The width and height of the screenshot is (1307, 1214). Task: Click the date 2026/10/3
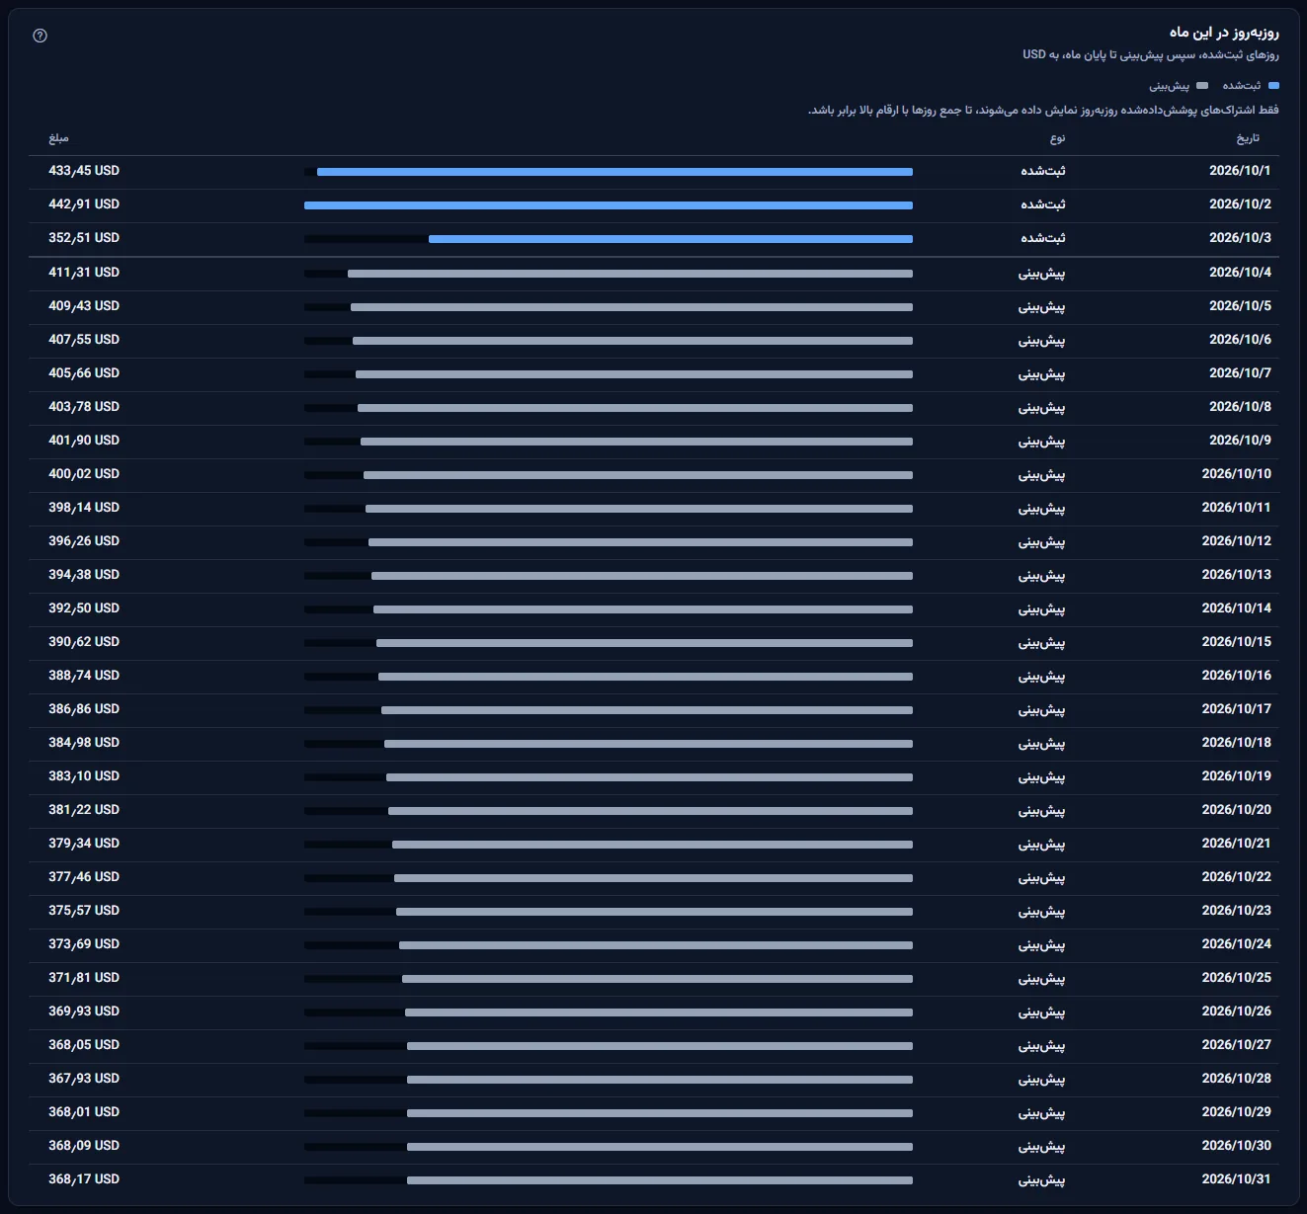[x=1240, y=238]
